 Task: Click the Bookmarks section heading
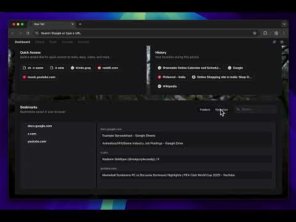tap(28, 107)
